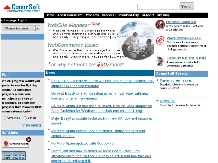Click the globe business people image

point(135,40)
